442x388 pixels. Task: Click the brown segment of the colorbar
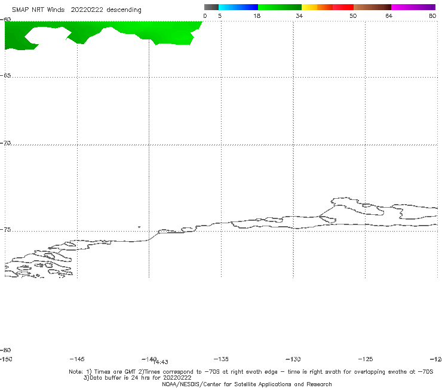[372, 7]
